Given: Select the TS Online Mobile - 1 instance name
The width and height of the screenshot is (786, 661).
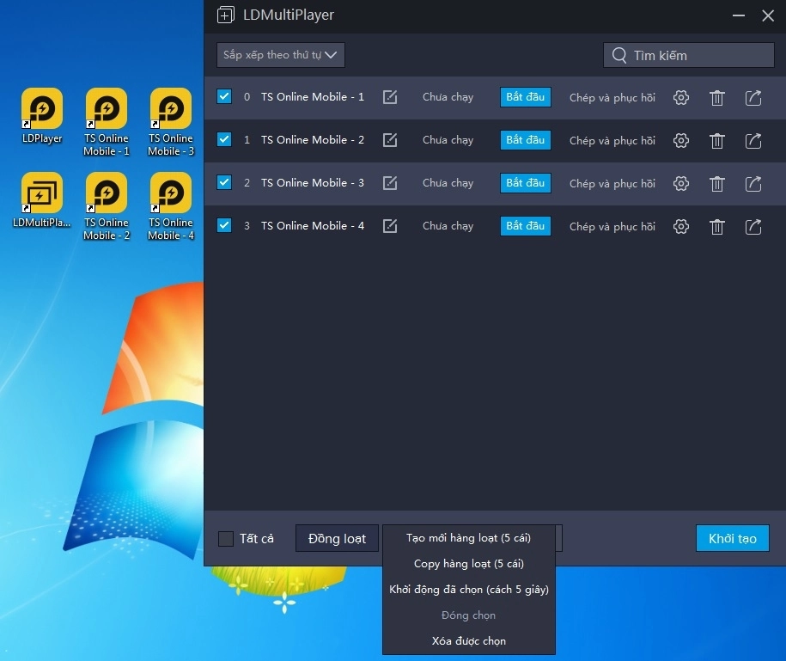Looking at the screenshot, I should tap(313, 97).
